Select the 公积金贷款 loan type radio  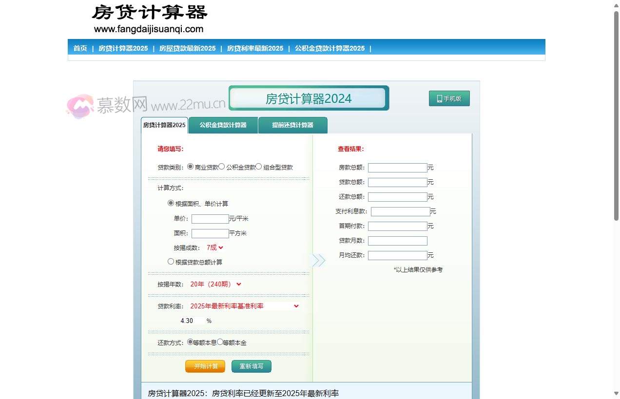(x=222, y=166)
